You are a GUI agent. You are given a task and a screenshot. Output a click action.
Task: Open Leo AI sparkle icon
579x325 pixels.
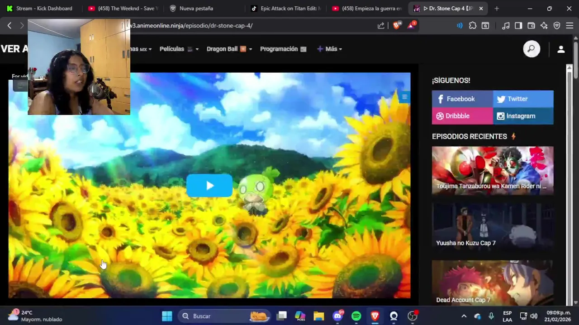[x=544, y=26]
